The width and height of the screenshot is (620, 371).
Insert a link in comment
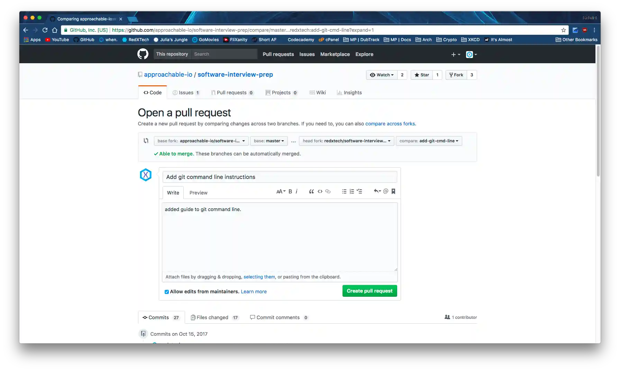pos(328,191)
